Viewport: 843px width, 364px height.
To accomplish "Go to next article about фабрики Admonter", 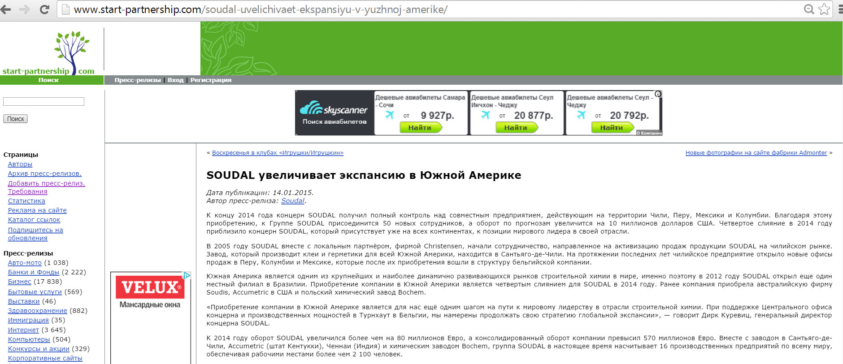I will point(756,153).
